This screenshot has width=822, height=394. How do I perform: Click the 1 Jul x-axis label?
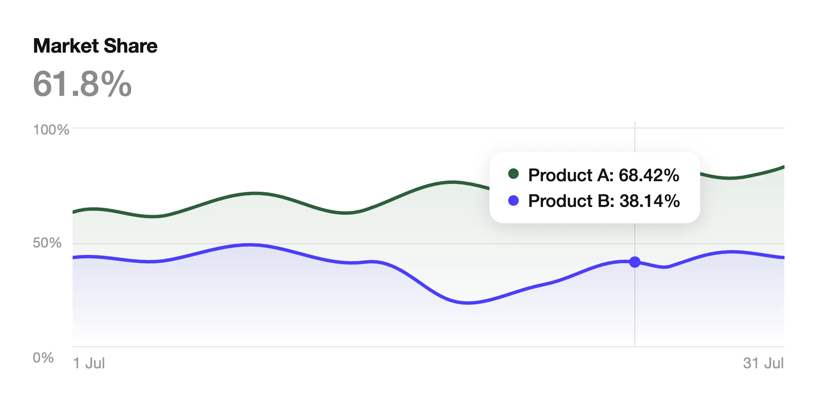89,363
